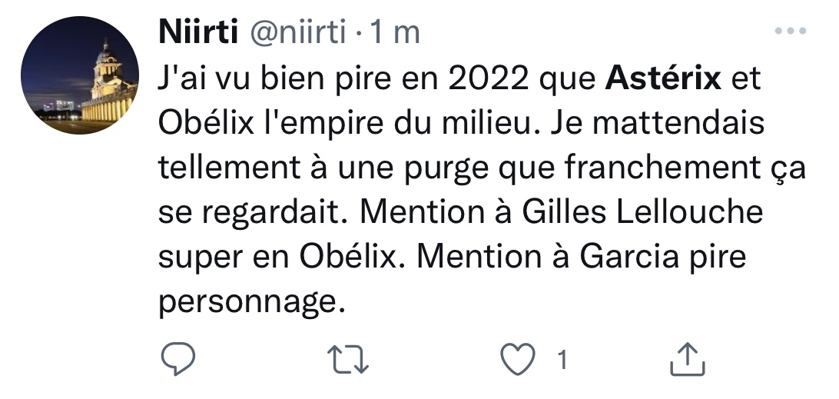
Task: Click the '1 m' tweet timestamp
Action: click(395, 34)
